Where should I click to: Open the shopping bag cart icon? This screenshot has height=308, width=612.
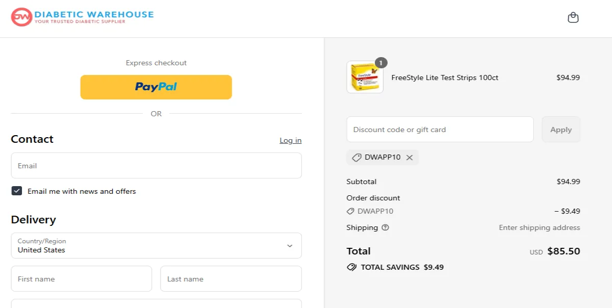coord(573,17)
